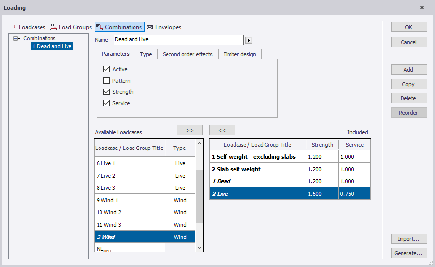Click the Load Groups icon

pyautogui.click(x=53, y=27)
